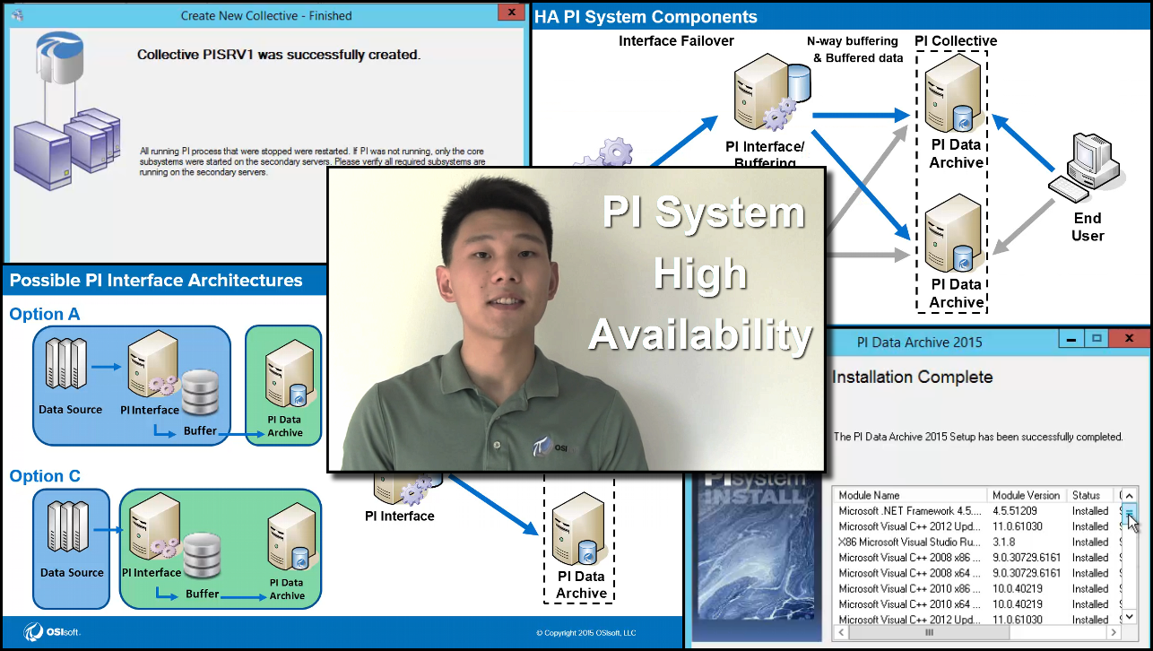Click the HA PI System Components title
The height and width of the screenshot is (651, 1153).
646,17
